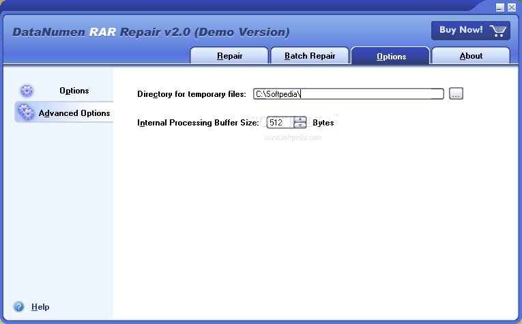Click the multi-gear Advanced Options icon

26,112
